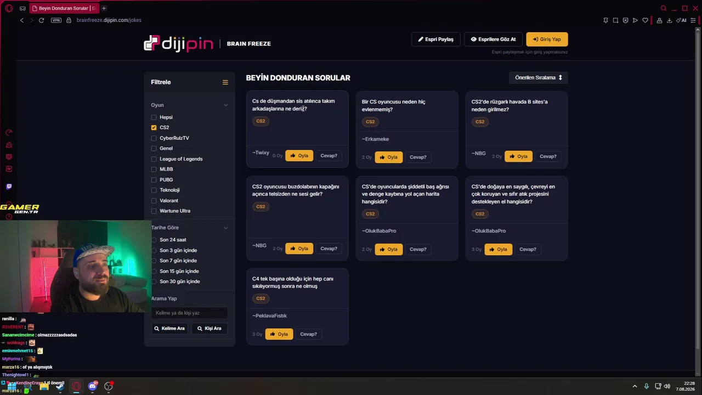The image size is (702, 395).
Task: Open Esprilere Göz At
Action: tap(493, 39)
